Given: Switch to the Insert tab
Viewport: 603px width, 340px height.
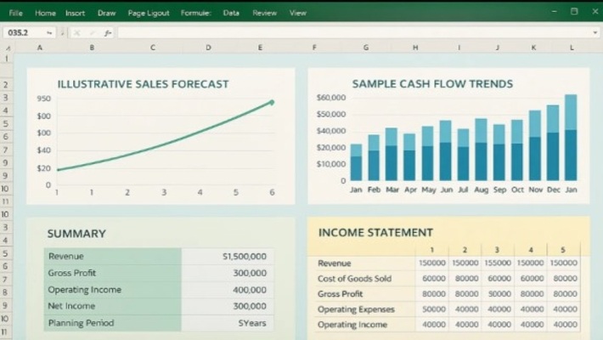Looking at the screenshot, I should coord(75,13).
